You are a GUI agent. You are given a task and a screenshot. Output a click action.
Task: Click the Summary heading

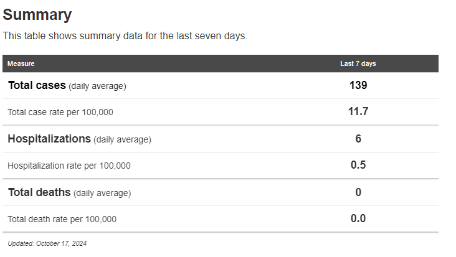pyautogui.click(x=37, y=15)
